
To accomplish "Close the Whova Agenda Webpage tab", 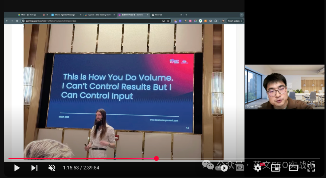I will click(x=81, y=15).
